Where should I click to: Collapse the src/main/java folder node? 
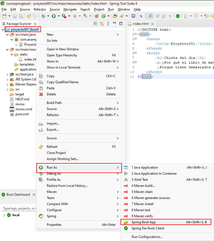pyautogui.click(x=7, y=35)
